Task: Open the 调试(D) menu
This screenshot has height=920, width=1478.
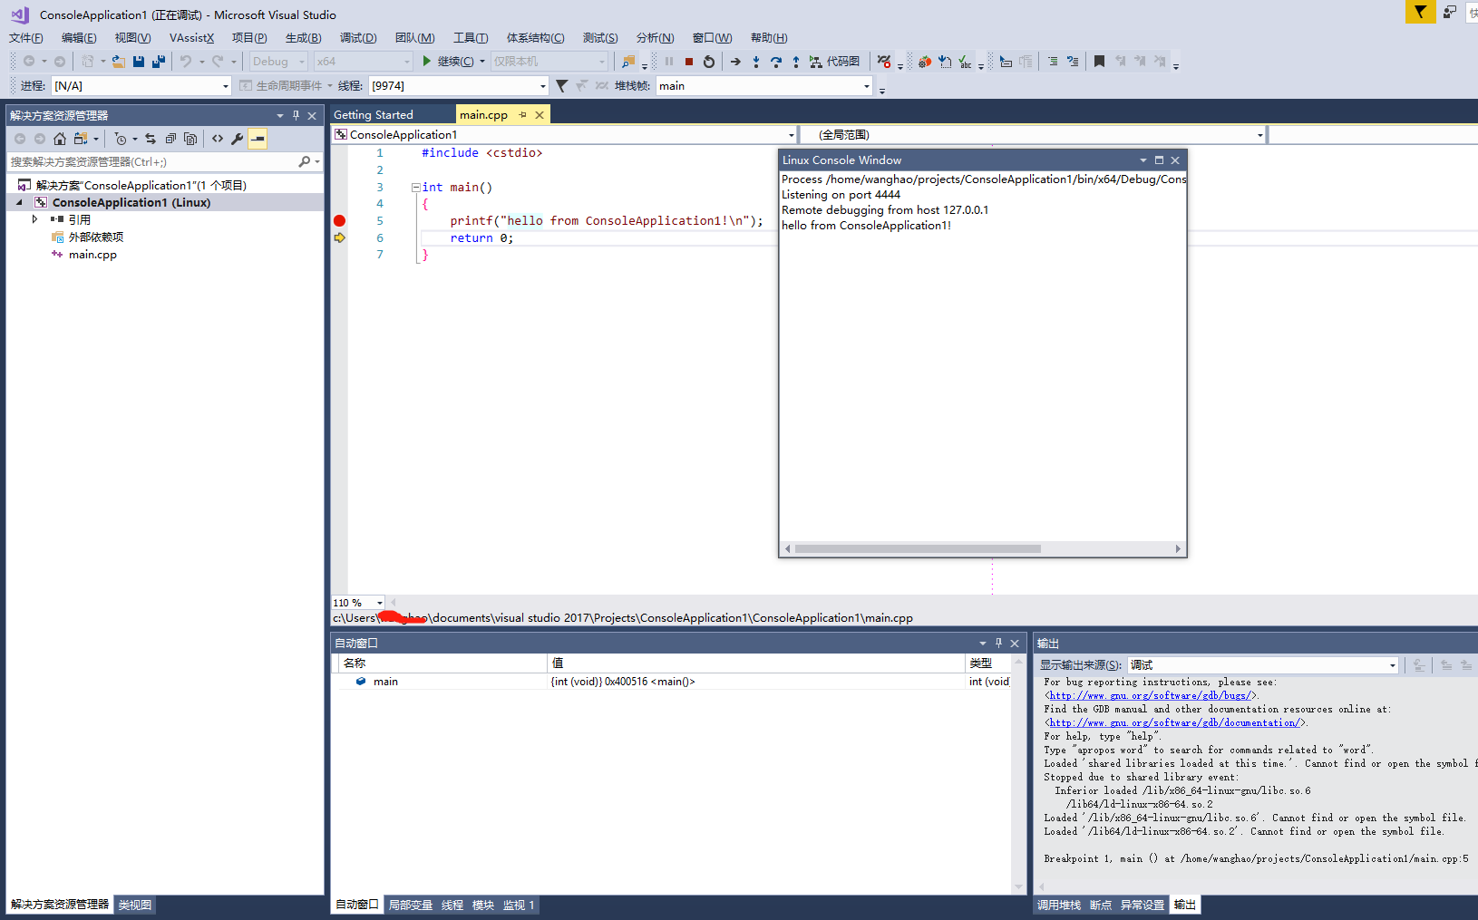Action: click(x=358, y=38)
